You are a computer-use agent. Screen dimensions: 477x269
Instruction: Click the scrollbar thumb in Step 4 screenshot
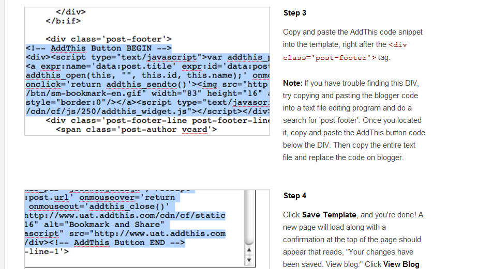click(249, 217)
